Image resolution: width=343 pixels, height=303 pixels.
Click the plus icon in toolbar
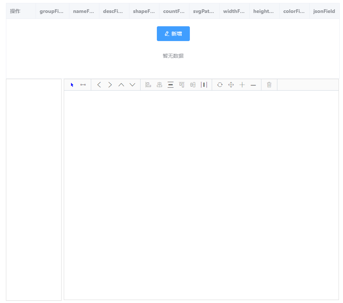click(242, 85)
